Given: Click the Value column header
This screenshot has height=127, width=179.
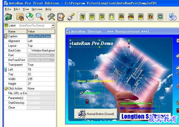Looking at the screenshot, I should point(41,31).
